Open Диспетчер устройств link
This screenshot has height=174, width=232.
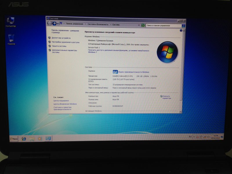point(61,38)
